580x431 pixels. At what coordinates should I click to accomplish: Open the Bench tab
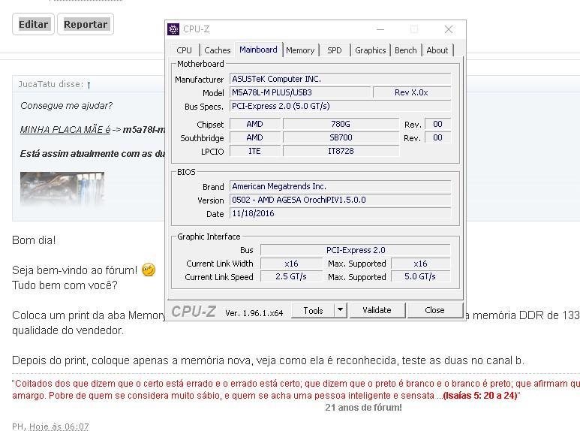pyautogui.click(x=405, y=50)
